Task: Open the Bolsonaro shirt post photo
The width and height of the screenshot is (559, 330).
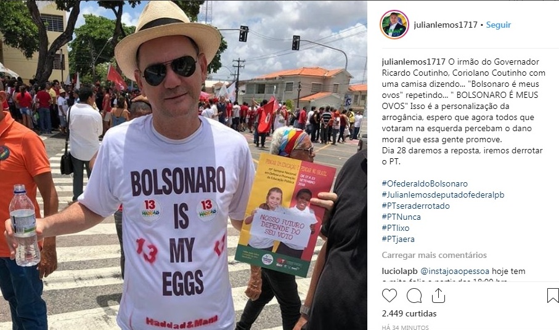Action: click(184, 165)
